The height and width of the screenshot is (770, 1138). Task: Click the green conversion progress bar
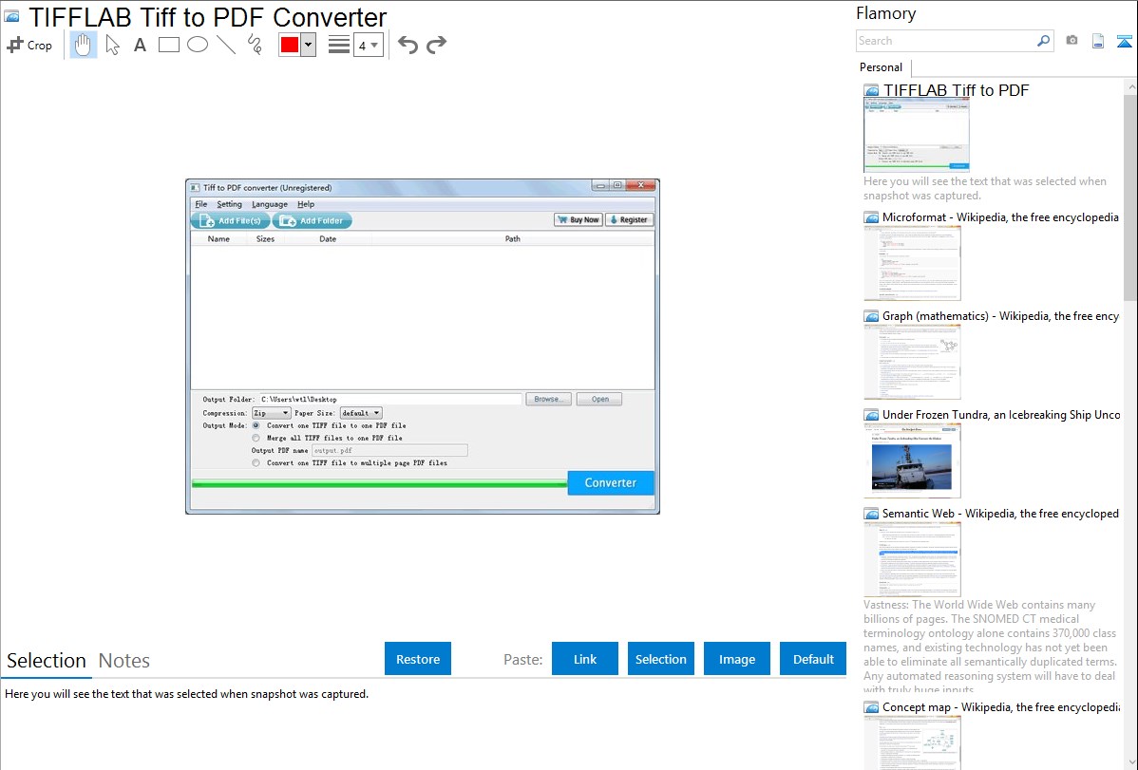tap(380, 483)
